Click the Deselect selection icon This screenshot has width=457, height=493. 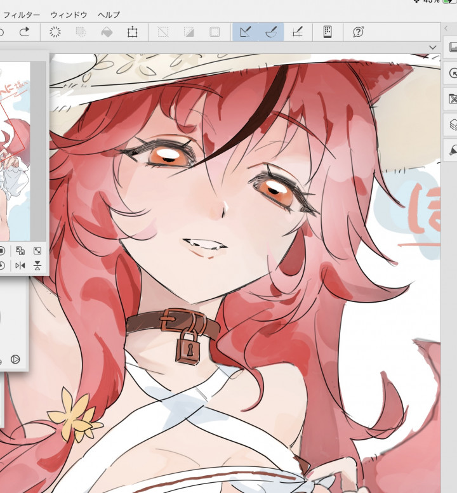point(163,32)
